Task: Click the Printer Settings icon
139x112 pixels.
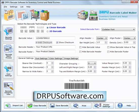Action: pyautogui.click(x=98, y=105)
